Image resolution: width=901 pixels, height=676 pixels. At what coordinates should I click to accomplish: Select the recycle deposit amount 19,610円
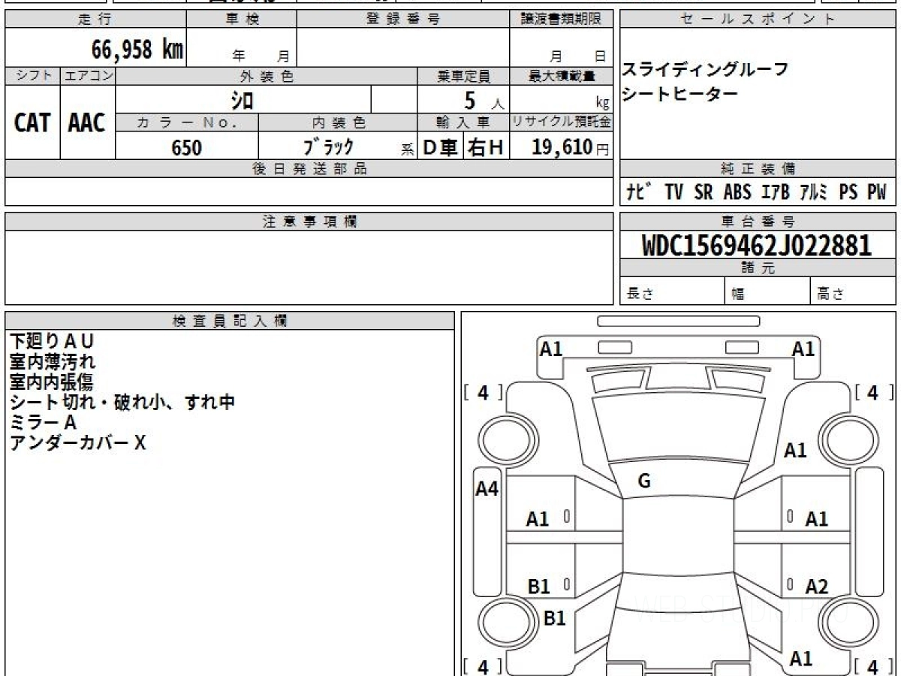pyautogui.click(x=571, y=147)
